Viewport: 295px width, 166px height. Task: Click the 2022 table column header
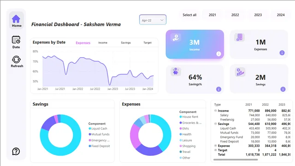[265, 105]
